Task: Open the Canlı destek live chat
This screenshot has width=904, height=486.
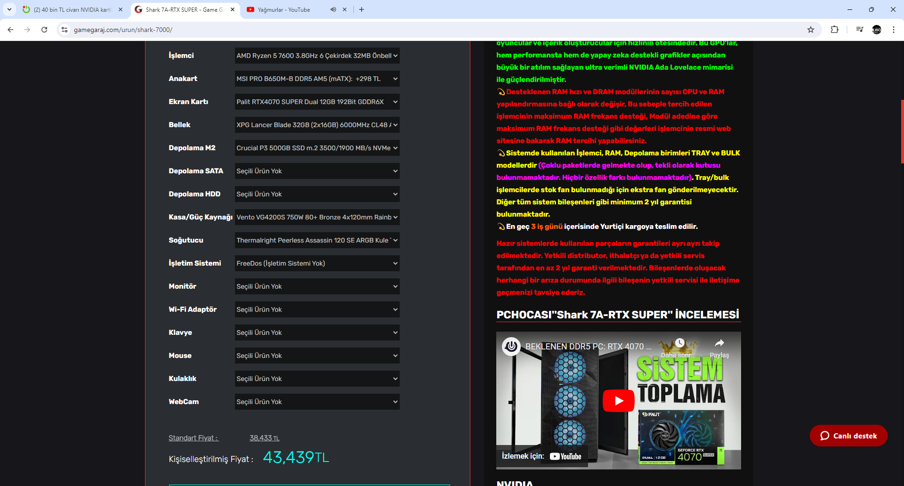Action: 848,436
